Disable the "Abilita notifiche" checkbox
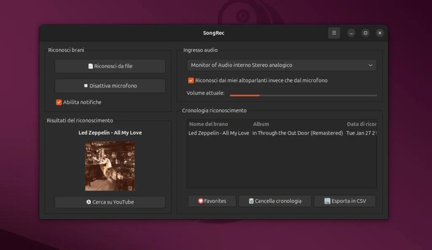The image size is (432, 250). tap(58, 102)
